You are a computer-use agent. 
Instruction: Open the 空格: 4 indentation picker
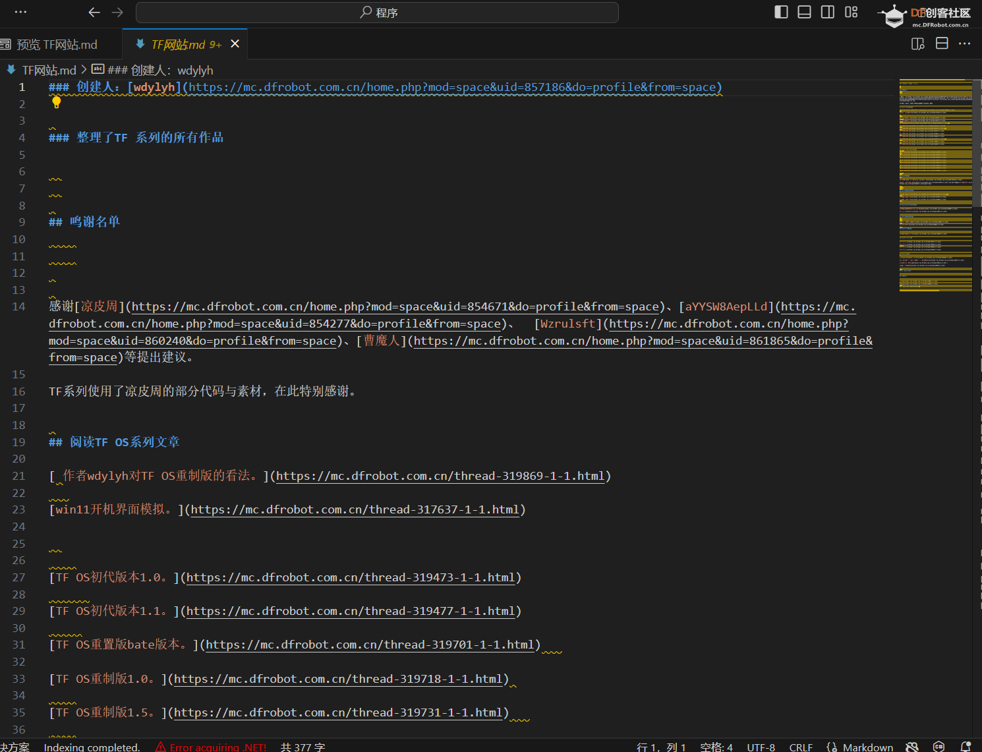[x=716, y=747]
